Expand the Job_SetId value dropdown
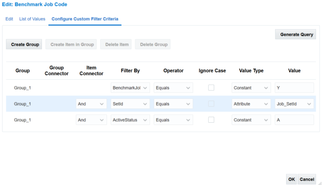Image resolution: width=323 pixels, height=185 pixels. [x=294, y=104]
